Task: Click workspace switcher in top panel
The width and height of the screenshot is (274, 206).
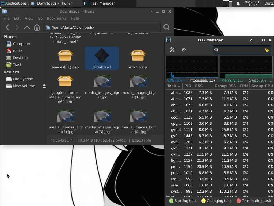Action: click(x=227, y=3)
